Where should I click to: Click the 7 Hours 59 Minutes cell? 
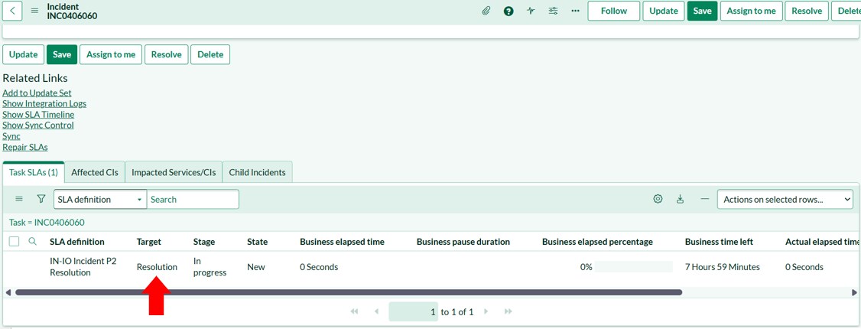(722, 267)
